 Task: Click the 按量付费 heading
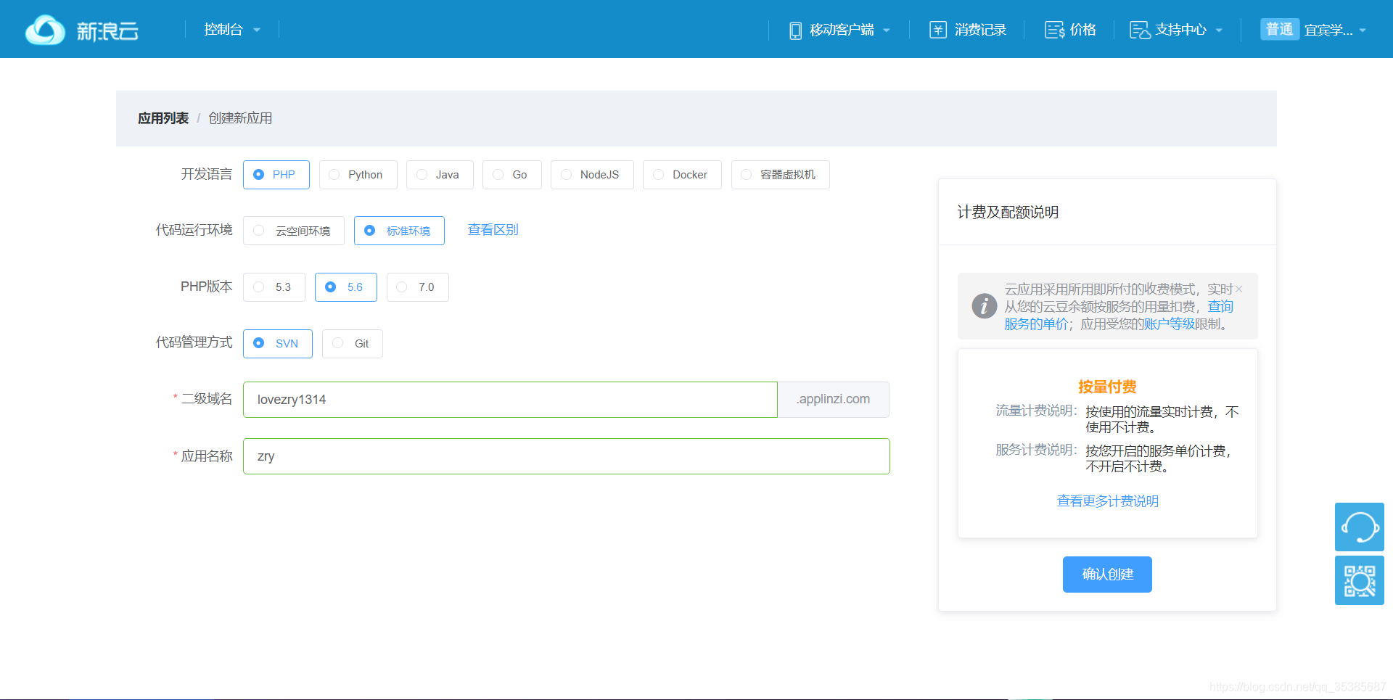1107,387
